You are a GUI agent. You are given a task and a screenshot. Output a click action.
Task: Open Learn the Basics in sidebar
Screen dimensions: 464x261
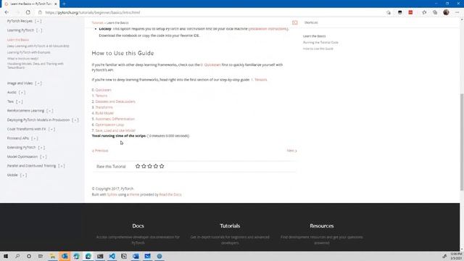pos(18,40)
